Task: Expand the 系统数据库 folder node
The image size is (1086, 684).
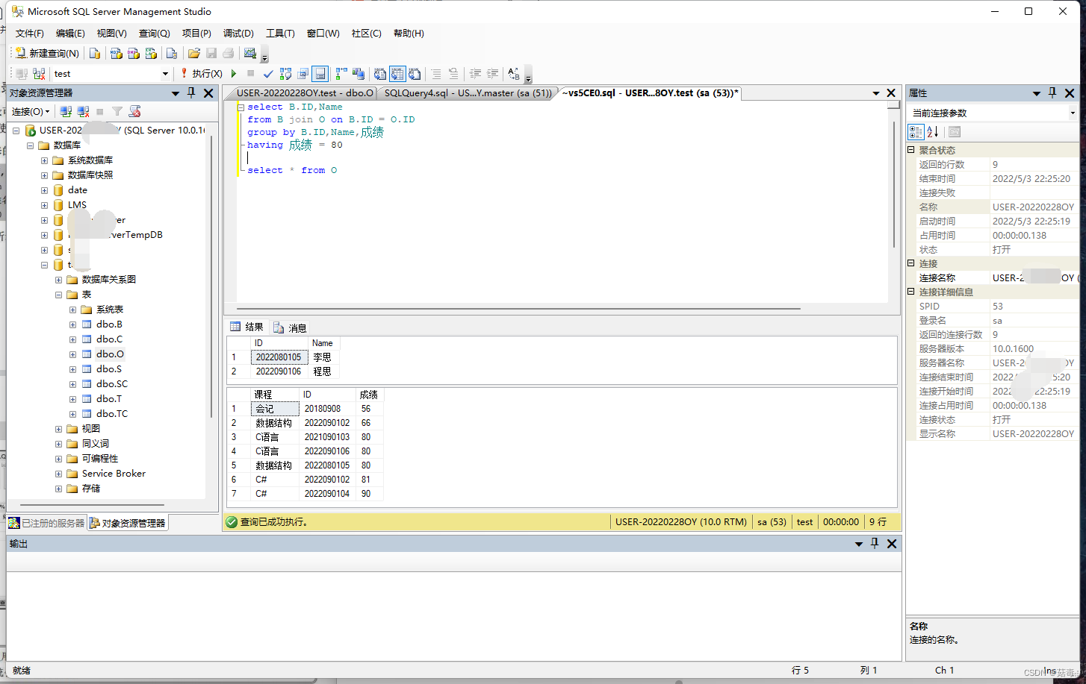Action: tap(44, 160)
